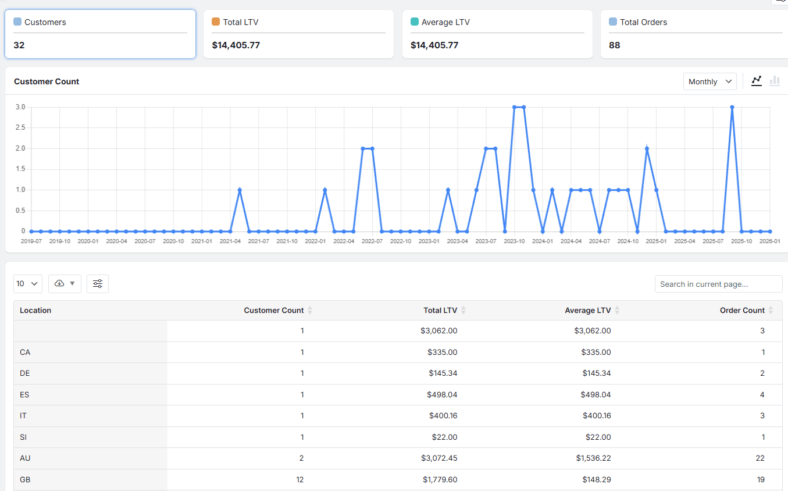This screenshot has height=491, width=788.
Task: Toggle the Customers metric card
Action: pyautogui.click(x=100, y=33)
